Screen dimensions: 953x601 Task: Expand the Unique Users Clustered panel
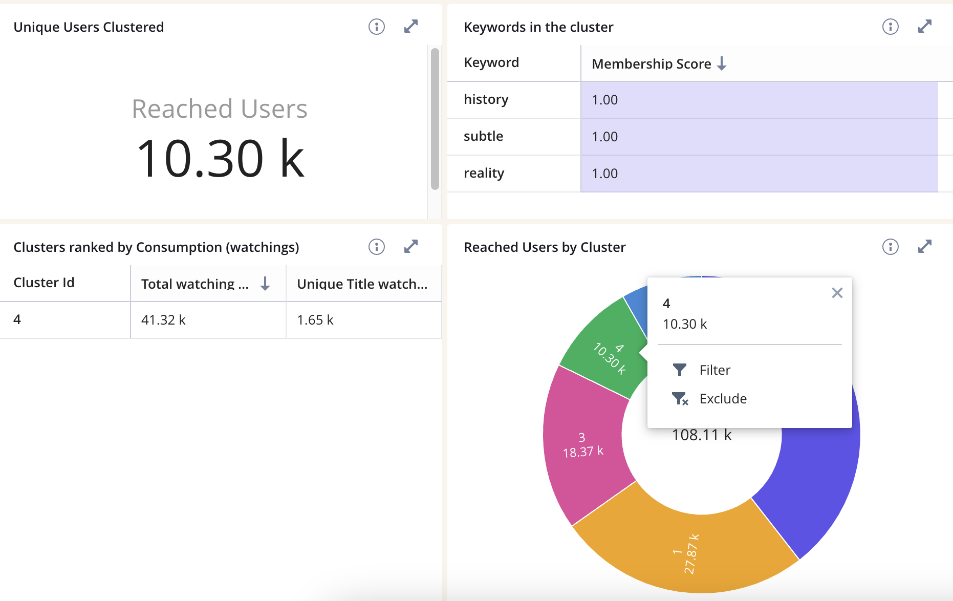coord(411,27)
